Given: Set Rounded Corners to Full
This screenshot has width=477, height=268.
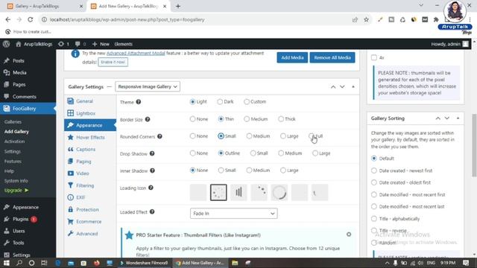Looking at the screenshot, I should tap(312, 136).
